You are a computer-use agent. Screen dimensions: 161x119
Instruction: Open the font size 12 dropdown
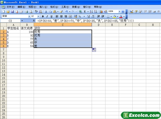pyautogui.click(x=38, y=16)
